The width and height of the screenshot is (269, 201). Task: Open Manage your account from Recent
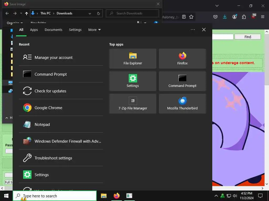pyautogui.click(x=61, y=57)
